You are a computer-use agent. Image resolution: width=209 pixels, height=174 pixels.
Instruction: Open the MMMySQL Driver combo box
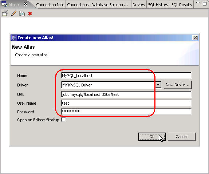point(111,85)
